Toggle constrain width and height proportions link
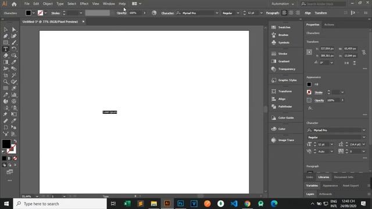Screen dimensions: 372x209 click(364, 52)
